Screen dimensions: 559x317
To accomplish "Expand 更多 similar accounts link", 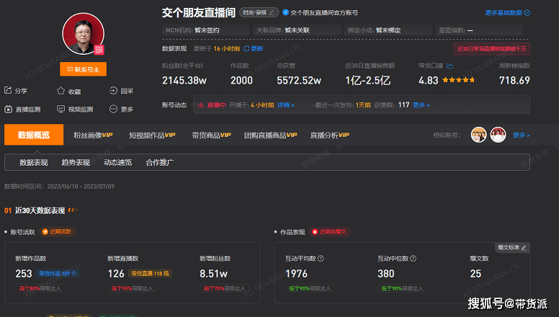I will click(521, 135).
